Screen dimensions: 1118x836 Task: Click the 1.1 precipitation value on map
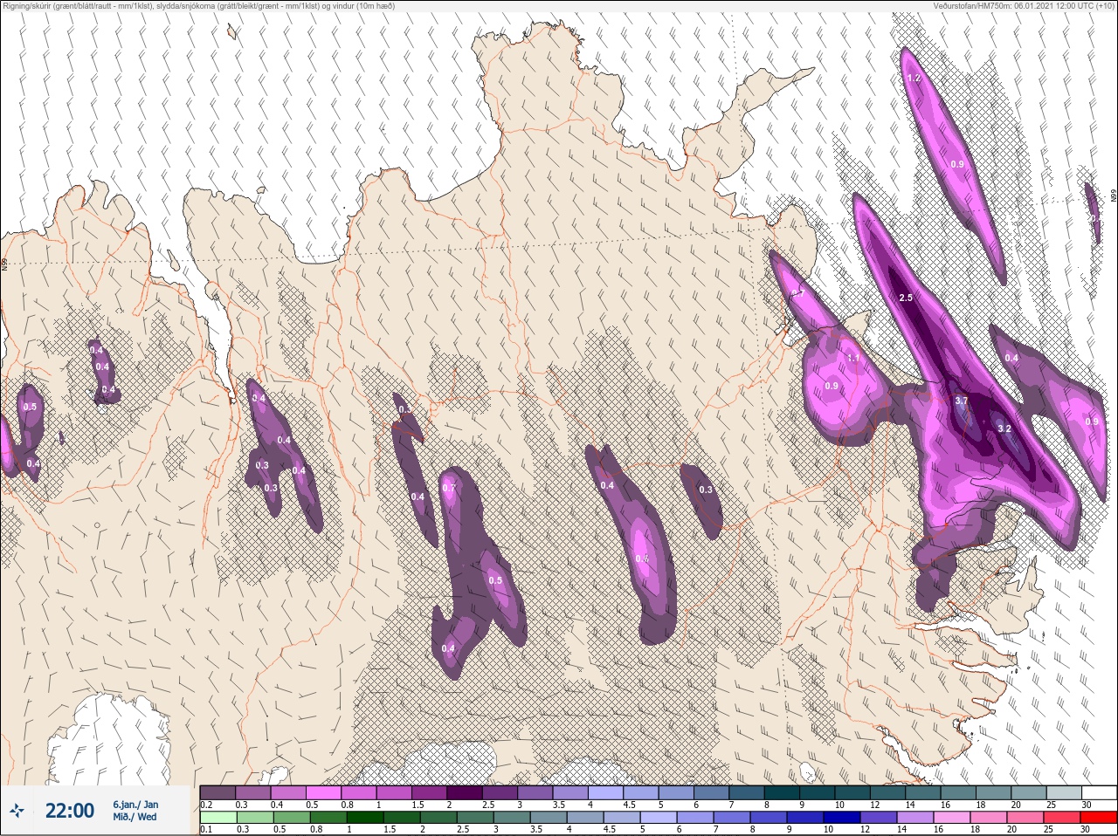coord(853,358)
